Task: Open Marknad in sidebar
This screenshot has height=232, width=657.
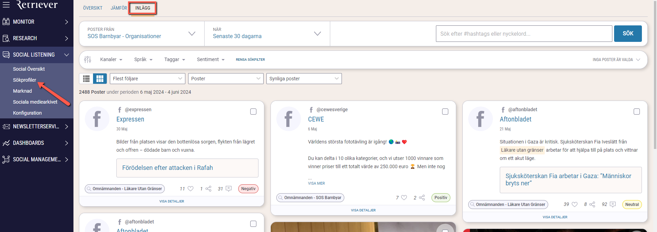Action: [22, 91]
